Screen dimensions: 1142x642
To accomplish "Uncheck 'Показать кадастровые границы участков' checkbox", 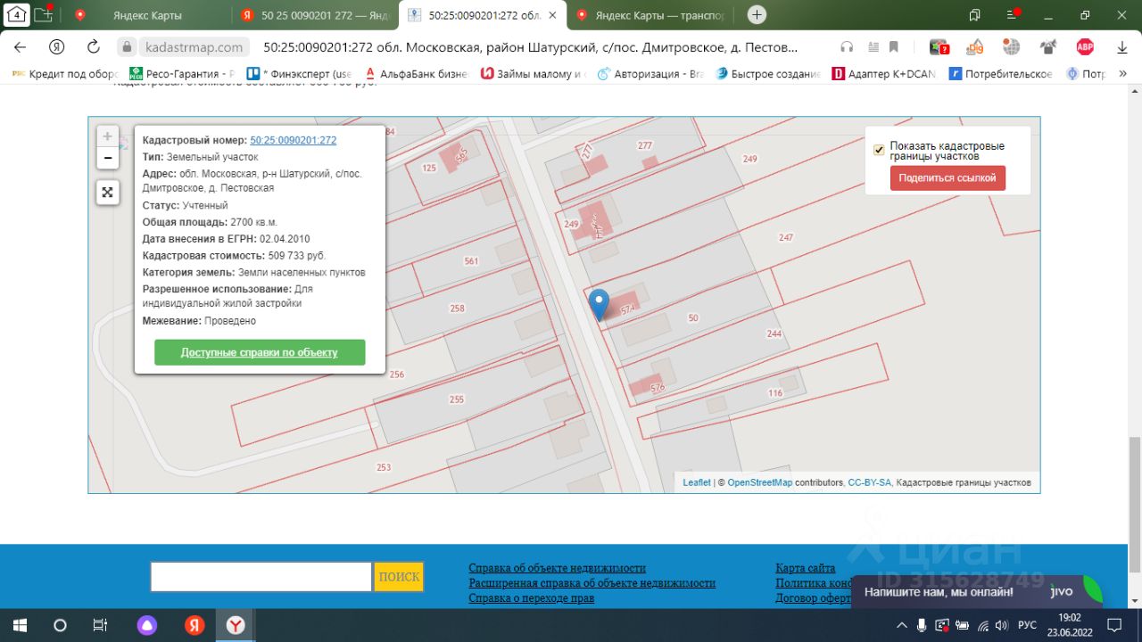I will [x=879, y=150].
